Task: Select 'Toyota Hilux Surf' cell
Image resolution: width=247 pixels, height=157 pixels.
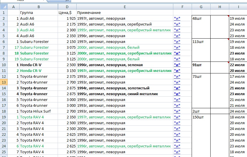Action: 38,111
